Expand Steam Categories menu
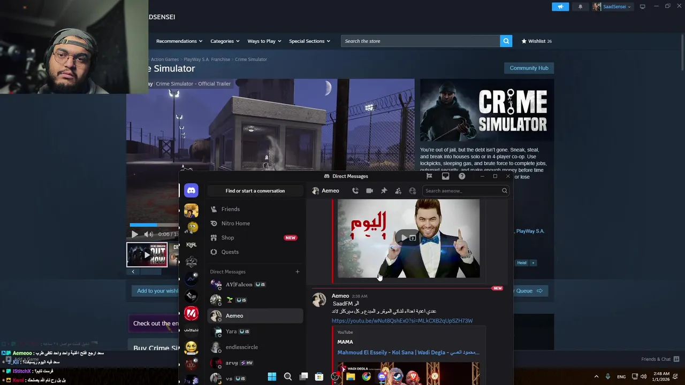Image resolution: width=685 pixels, height=385 pixels. 225,41
